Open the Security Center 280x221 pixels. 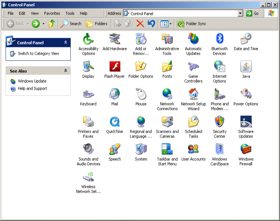coord(220,127)
